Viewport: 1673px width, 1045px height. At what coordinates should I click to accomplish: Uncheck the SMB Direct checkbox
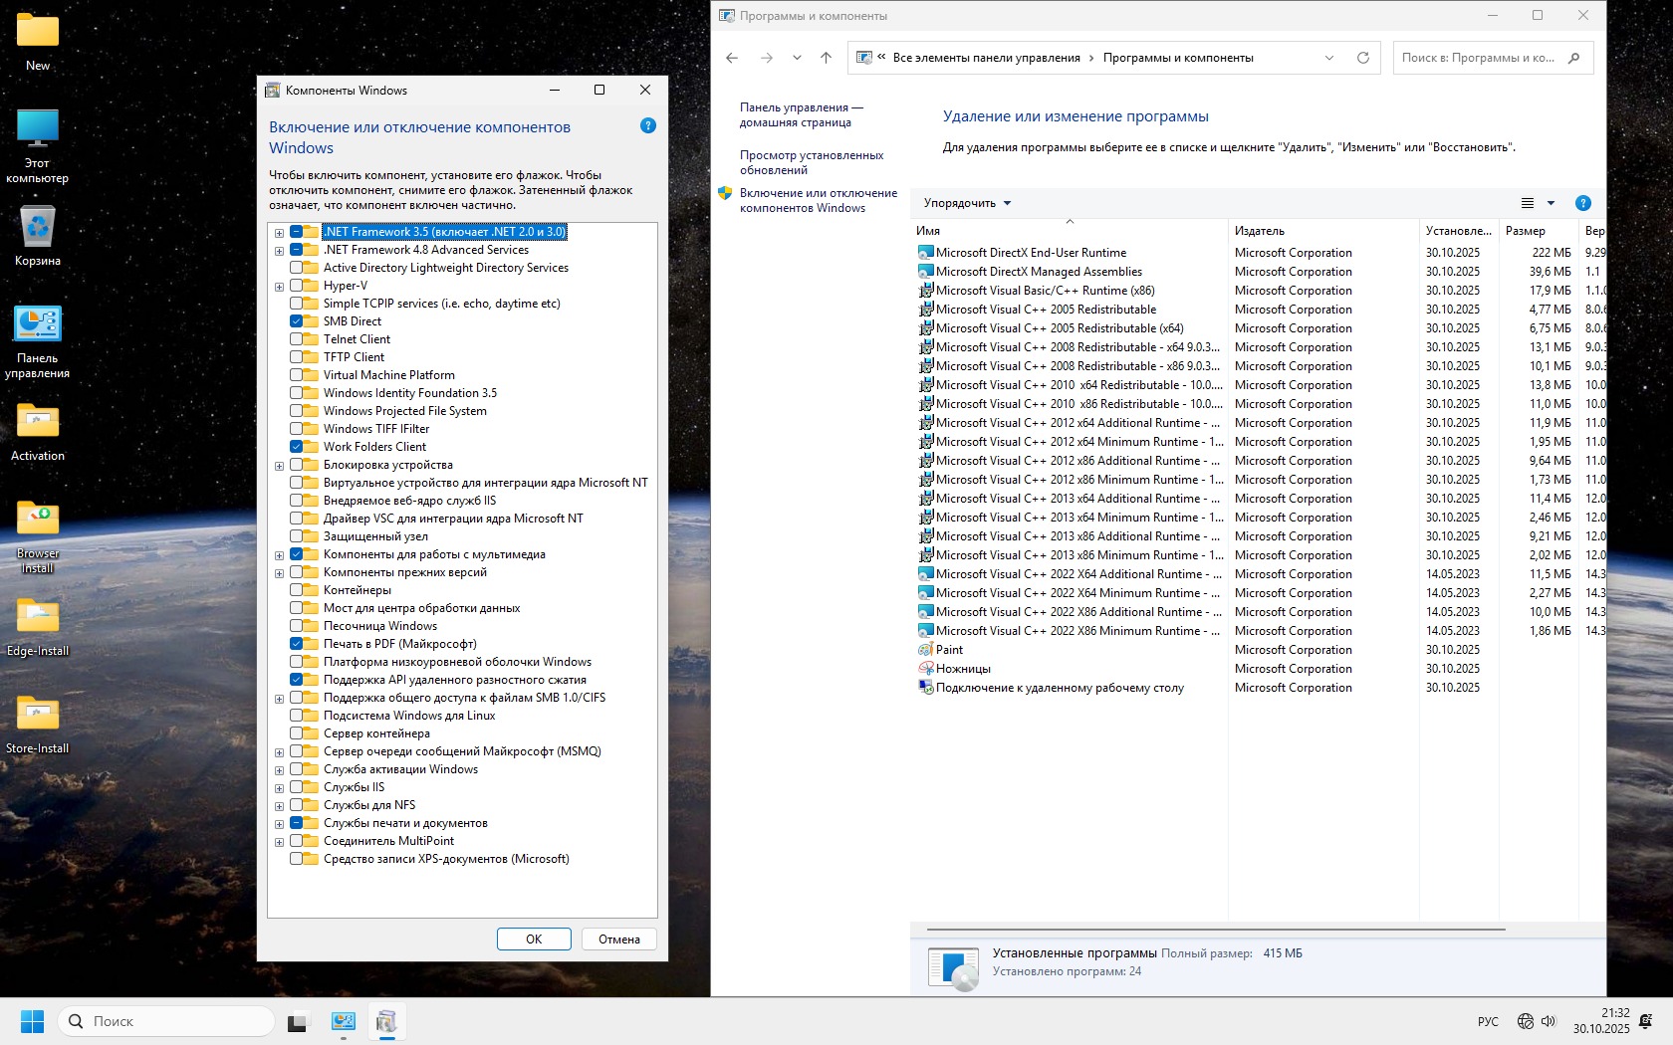(x=297, y=321)
